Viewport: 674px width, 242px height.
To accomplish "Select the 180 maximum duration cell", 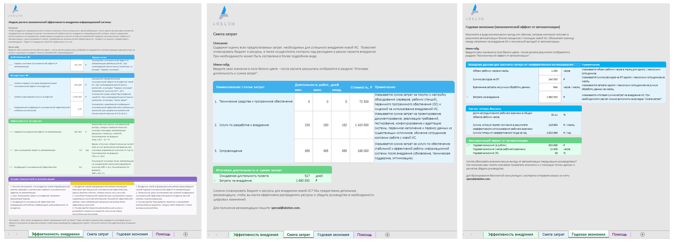I will tap(322, 125).
